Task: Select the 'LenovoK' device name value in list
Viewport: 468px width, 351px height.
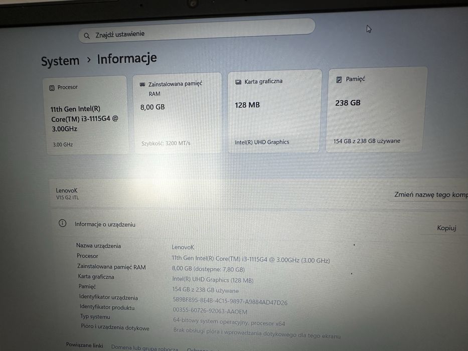Action: click(x=183, y=247)
